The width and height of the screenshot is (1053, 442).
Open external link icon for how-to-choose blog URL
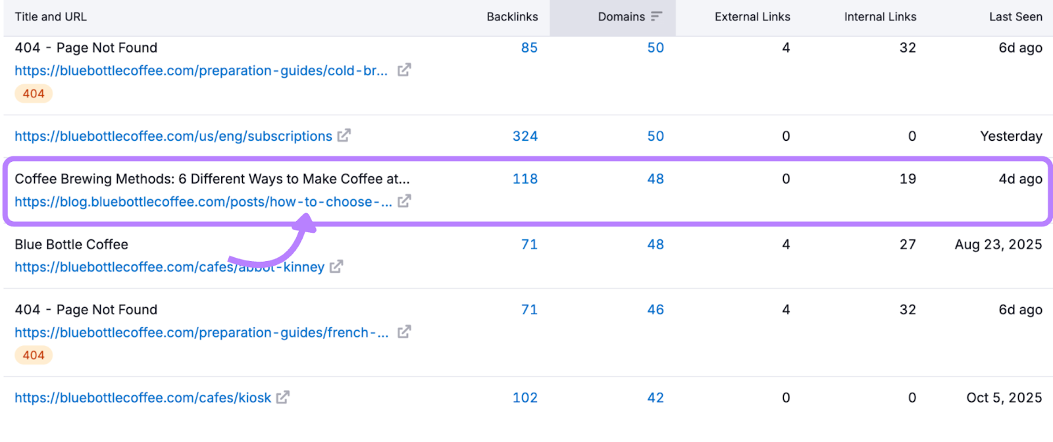(x=404, y=201)
